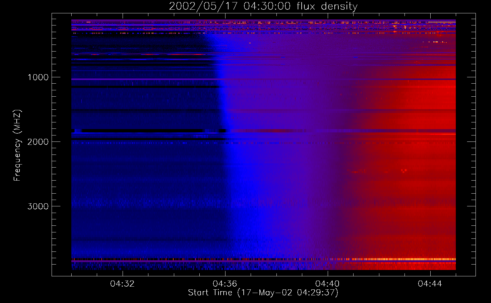Click the 04:44 time axis label
Image resolution: width=491 pixels, height=303 pixels.
click(430, 284)
